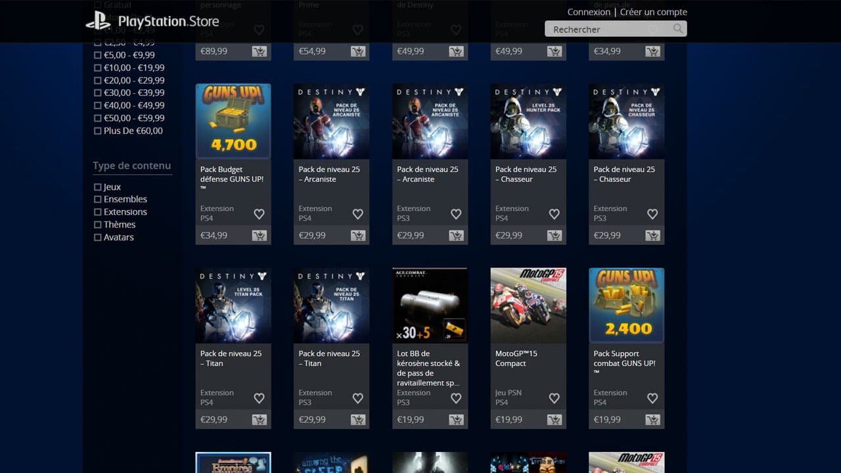Screen dimensions: 841x473
Task: Heart icon on Pack Support combat GUNS UP!
Action: click(x=652, y=398)
